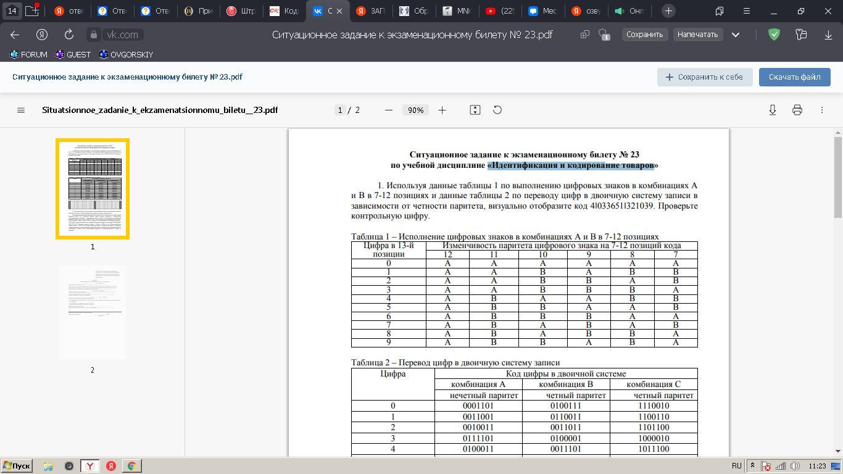Screen dimensions: 843x474
Task: Switch to the YouTube browser tab
Action: click(x=500, y=11)
